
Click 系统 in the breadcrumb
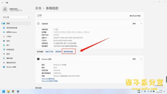pyautogui.click(x=38, y=8)
